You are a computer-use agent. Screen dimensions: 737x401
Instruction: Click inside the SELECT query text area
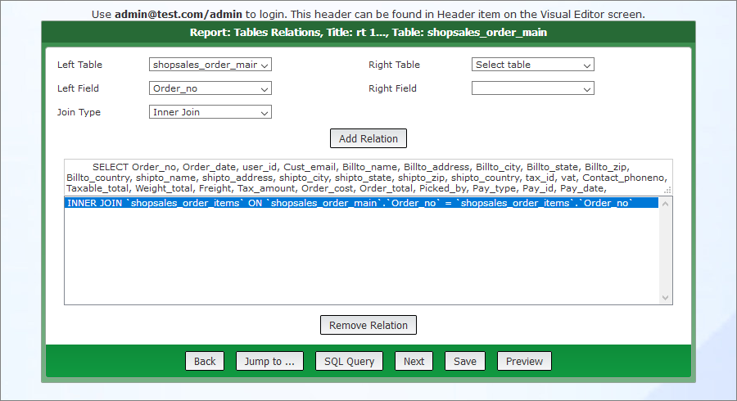[368, 177]
